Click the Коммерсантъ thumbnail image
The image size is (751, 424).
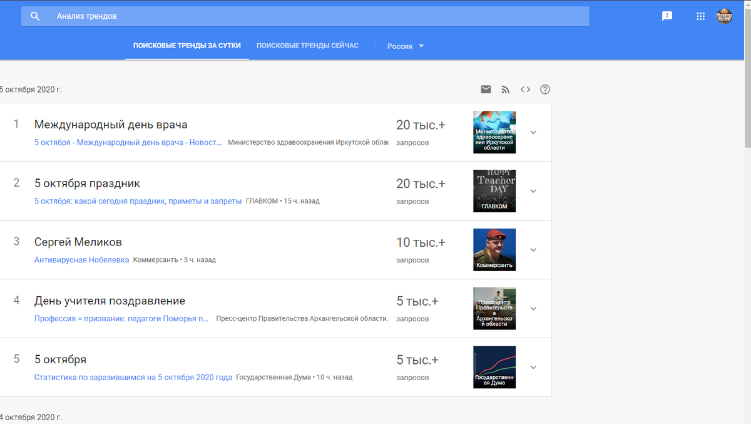494,250
